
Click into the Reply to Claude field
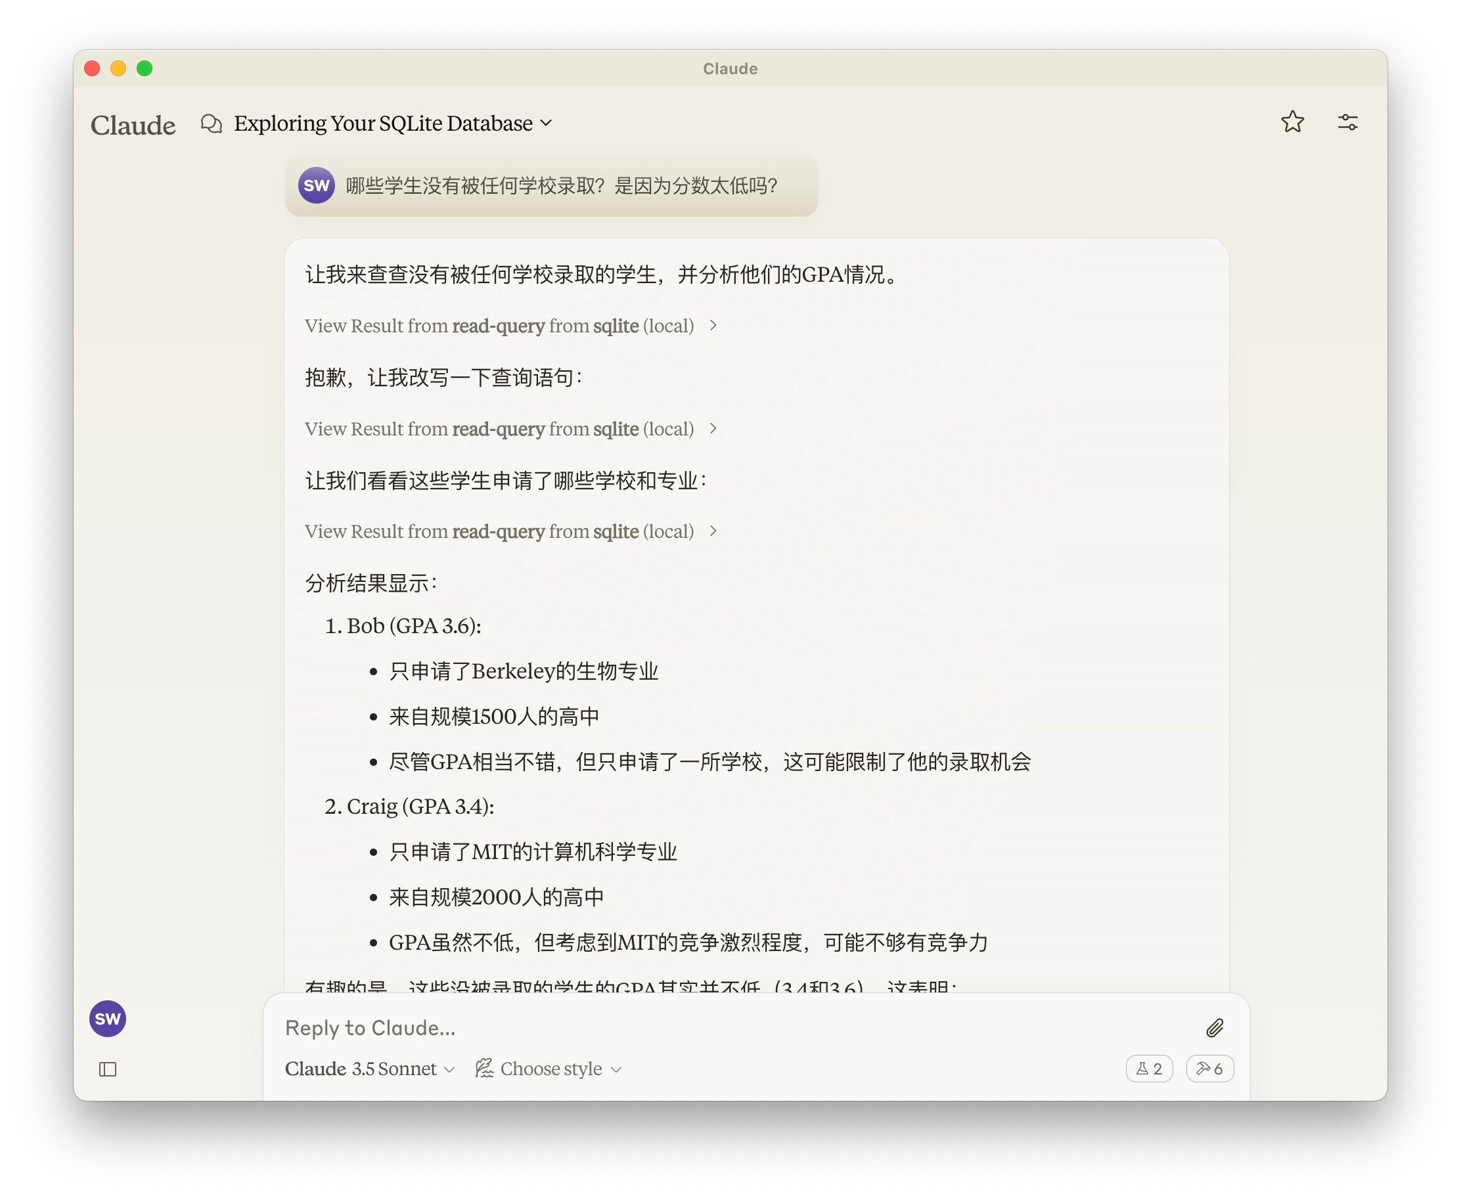pos(738,1029)
